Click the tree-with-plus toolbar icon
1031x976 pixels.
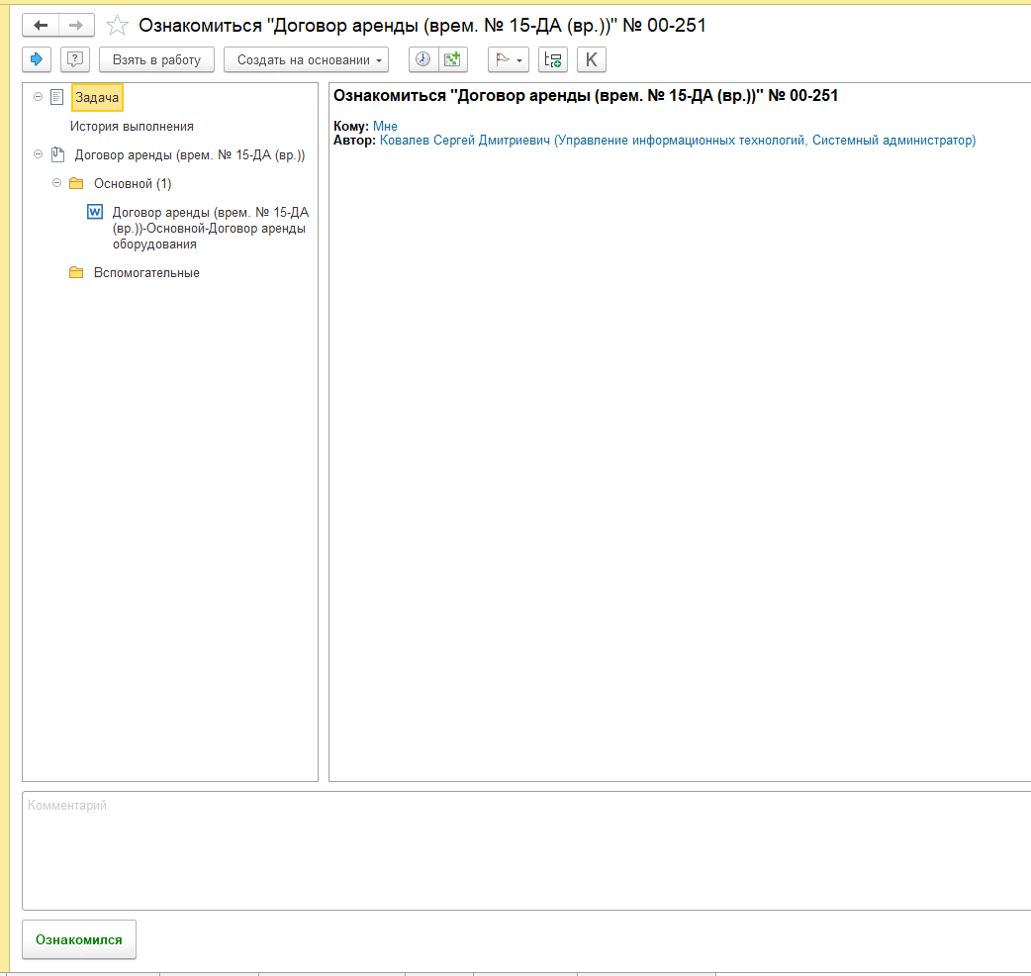[x=553, y=59]
